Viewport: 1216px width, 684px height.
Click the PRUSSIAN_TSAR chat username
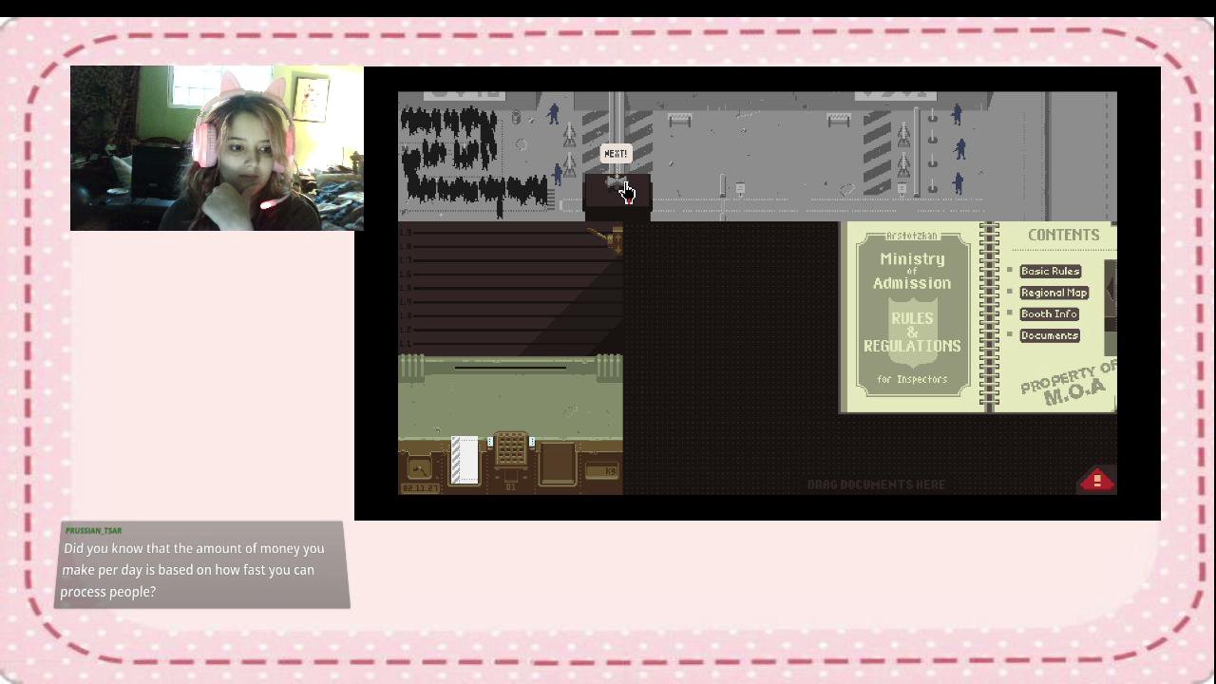point(93,531)
